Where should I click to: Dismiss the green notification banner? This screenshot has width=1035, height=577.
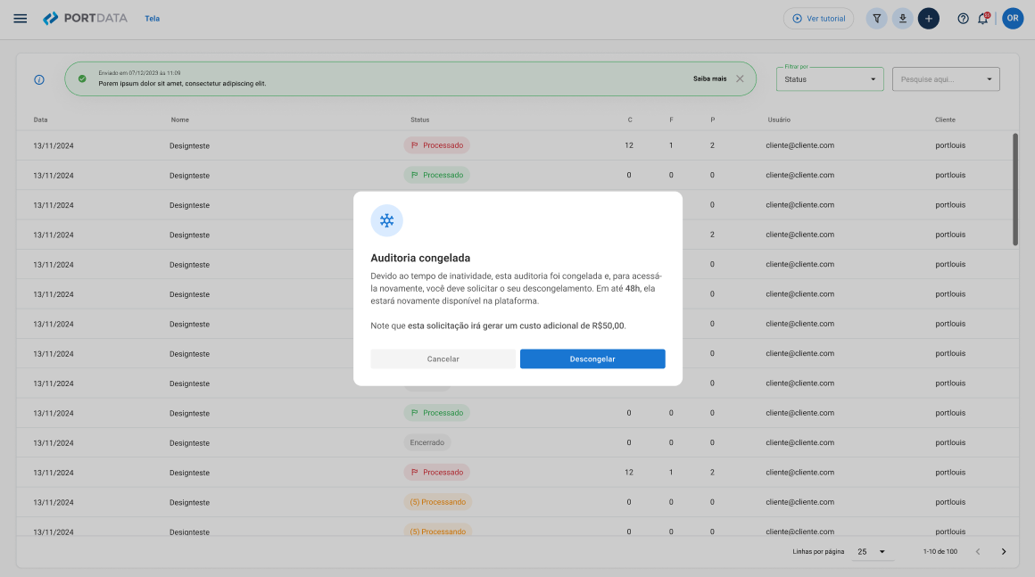point(740,78)
